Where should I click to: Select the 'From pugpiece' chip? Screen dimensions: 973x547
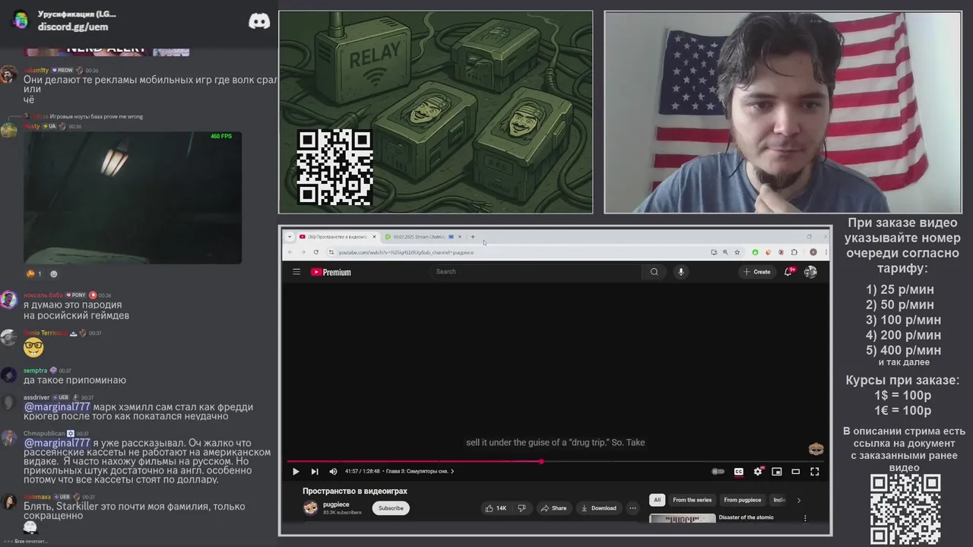pyautogui.click(x=743, y=500)
